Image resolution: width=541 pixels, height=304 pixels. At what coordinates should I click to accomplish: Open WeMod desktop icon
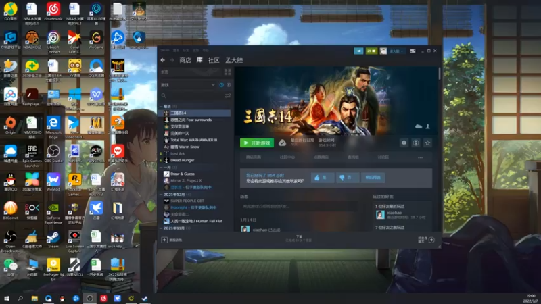(53, 182)
